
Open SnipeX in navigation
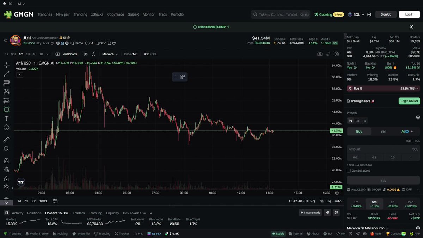click(133, 14)
